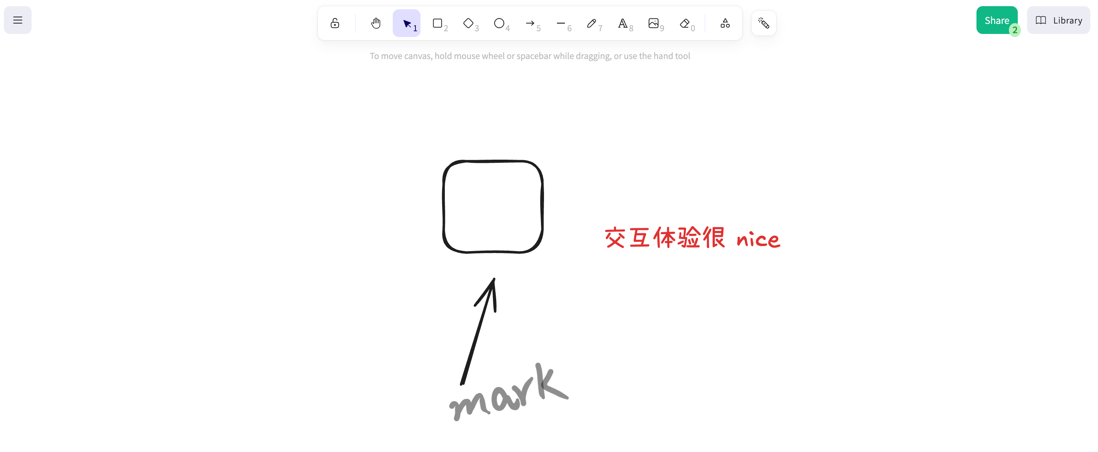This screenshot has height=452, width=1098.
Task: Select the Ellipse tool
Action: (x=499, y=23)
